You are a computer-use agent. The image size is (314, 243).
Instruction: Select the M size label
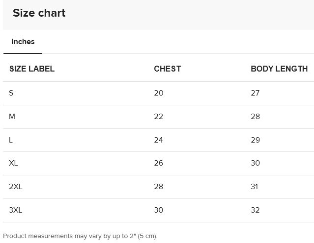point(12,117)
